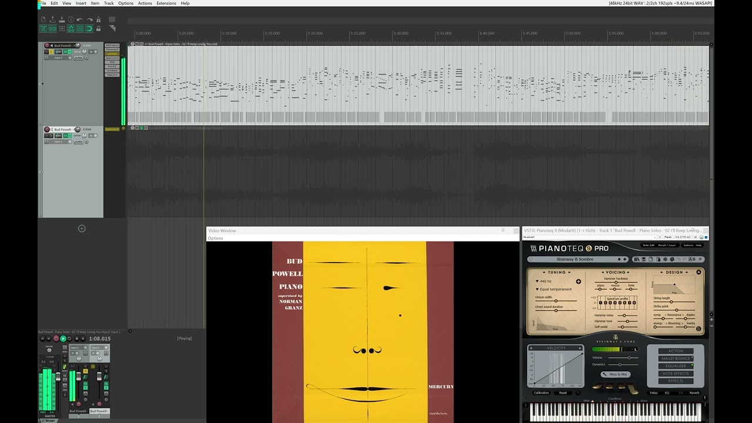Click Pianoteq freeze parameters snowflake icon
752x423 pixels.
665,259
